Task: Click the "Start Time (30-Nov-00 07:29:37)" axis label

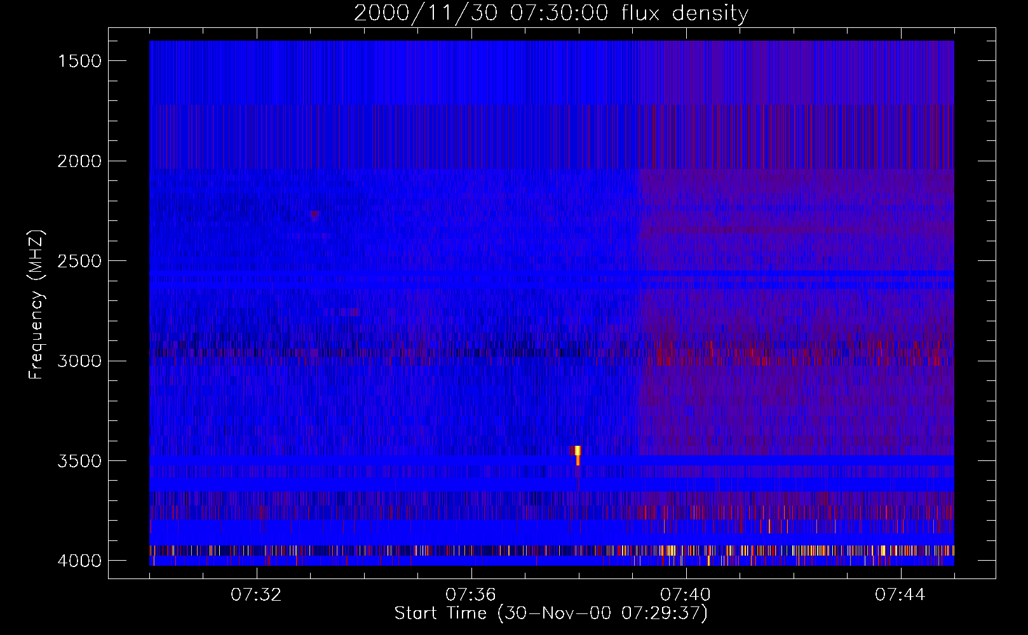Action: point(551,613)
